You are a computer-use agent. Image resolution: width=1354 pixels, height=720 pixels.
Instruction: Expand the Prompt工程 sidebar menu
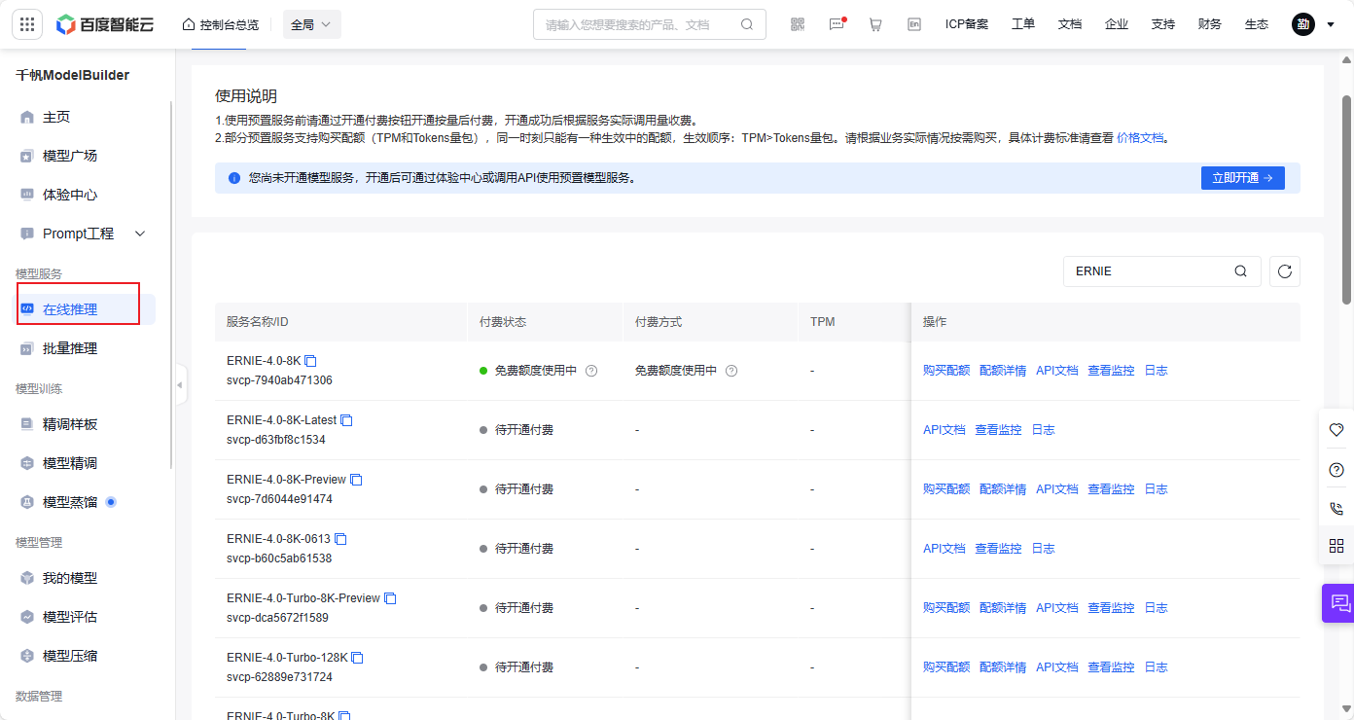[x=140, y=234]
